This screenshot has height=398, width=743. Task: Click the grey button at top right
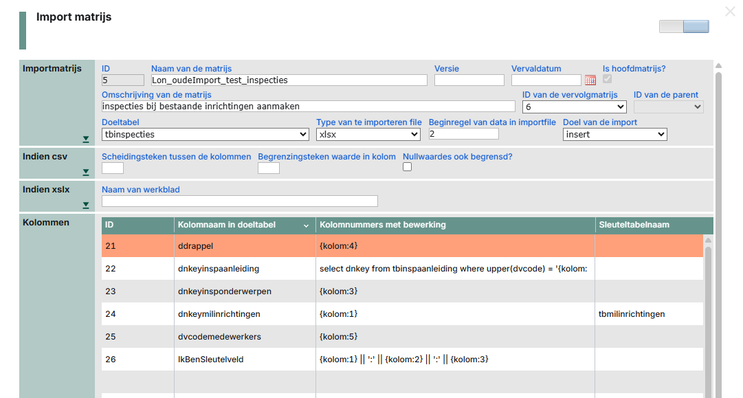point(671,27)
